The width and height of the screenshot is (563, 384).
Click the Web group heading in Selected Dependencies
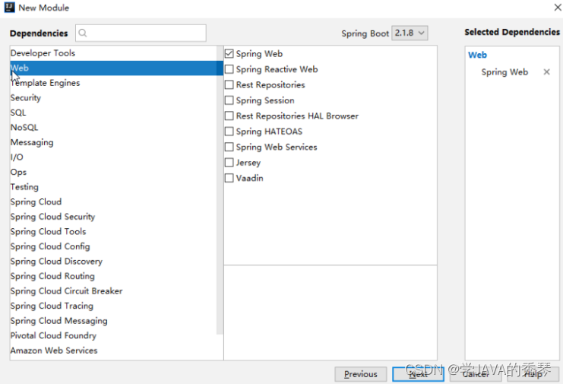tap(477, 55)
